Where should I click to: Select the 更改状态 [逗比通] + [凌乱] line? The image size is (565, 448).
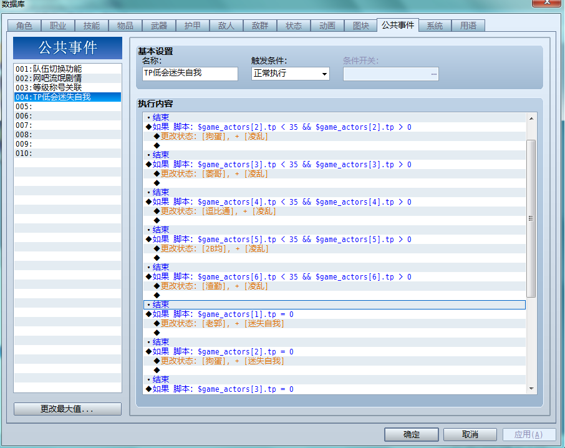(x=334, y=211)
